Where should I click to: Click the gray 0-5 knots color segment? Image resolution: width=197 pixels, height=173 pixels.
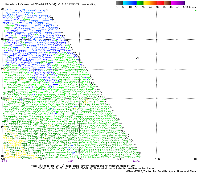pyautogui.click(x=119, y=3)
